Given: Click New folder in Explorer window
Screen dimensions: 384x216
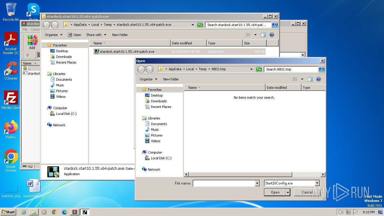Looking at the screenshot, I should click(120, 35).
